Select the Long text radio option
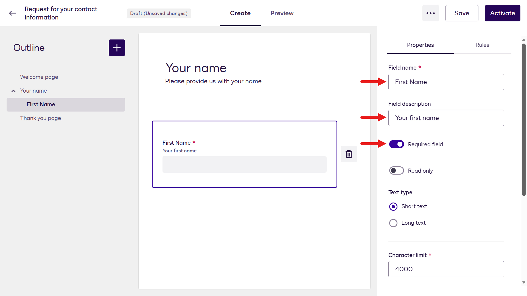The image size is (527, 296). pos(393,223)
